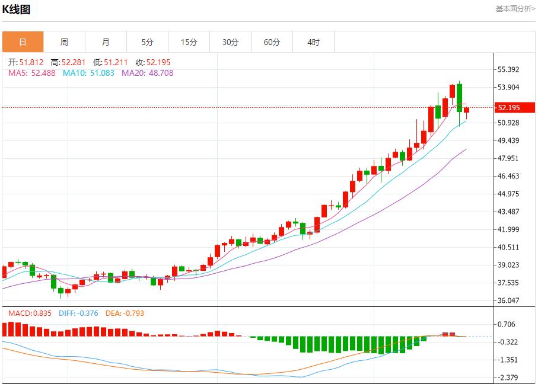Select the 30分 timeframe
The image size is (538, 384).
(x=230, y=41)
